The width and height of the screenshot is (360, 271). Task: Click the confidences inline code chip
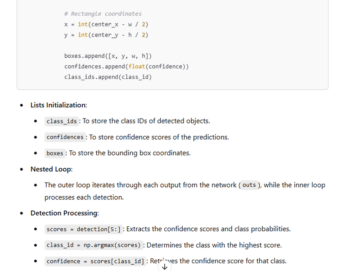pyautogui.click(x=65, y=137)
